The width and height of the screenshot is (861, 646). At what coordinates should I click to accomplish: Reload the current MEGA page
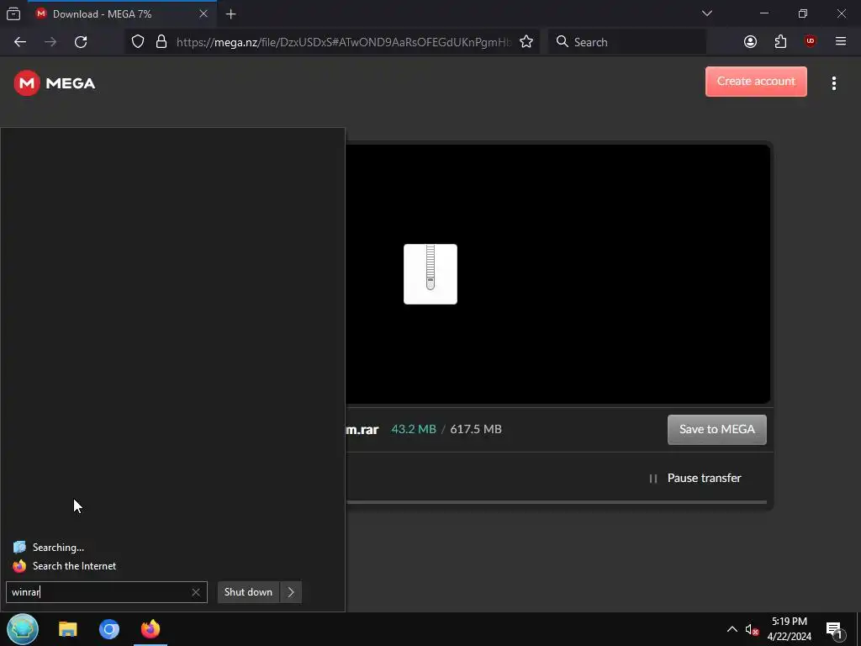click(x=81, y=42)
